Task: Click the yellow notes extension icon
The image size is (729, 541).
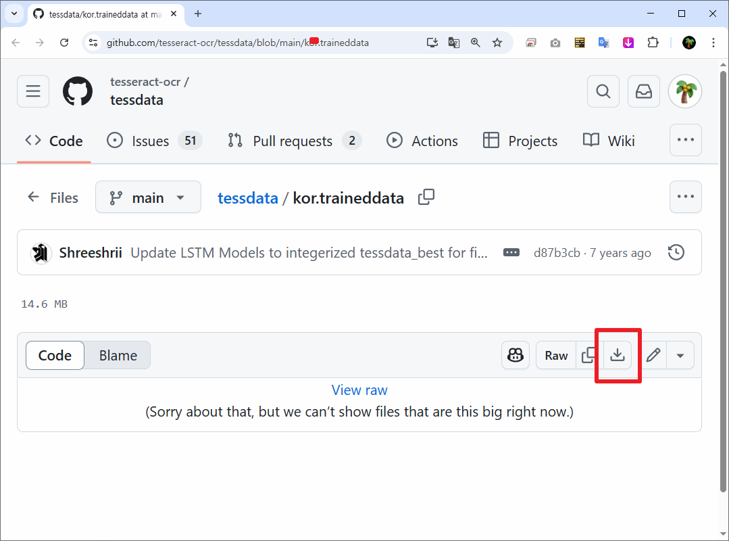Action: pyautogui.click(x=579, y=43)
